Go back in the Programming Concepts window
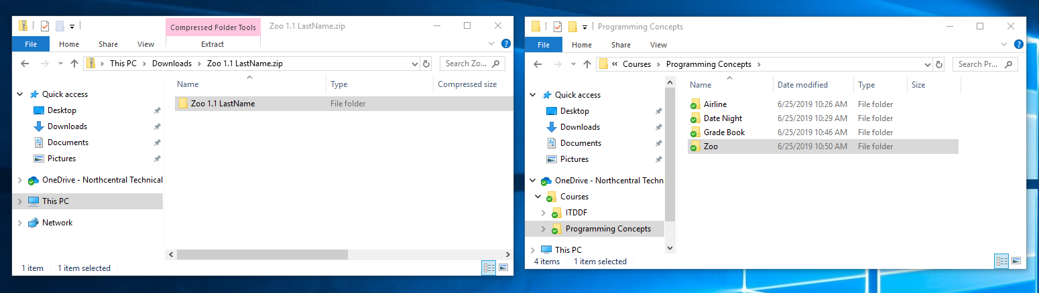Image resolution: width=1039 pixels, height=293 pixels. pos(537,64)
